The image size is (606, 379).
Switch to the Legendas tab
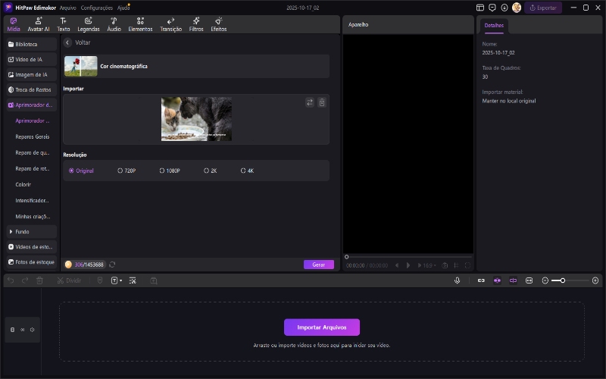tap(89, 24)
